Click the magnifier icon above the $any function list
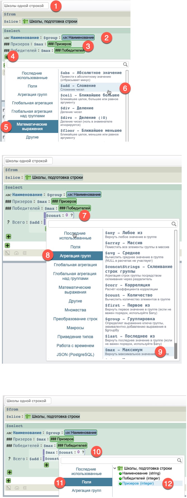Image resolution: width=187 pixels, height=498 pixels. point(174,224)
